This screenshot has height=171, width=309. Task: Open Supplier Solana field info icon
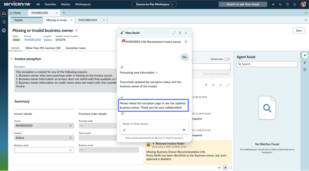click(71, 138)
